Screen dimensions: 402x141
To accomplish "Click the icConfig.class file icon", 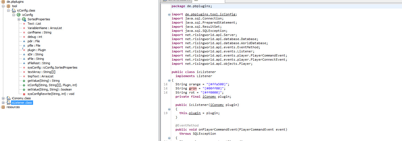I will (x=14, y=10).
